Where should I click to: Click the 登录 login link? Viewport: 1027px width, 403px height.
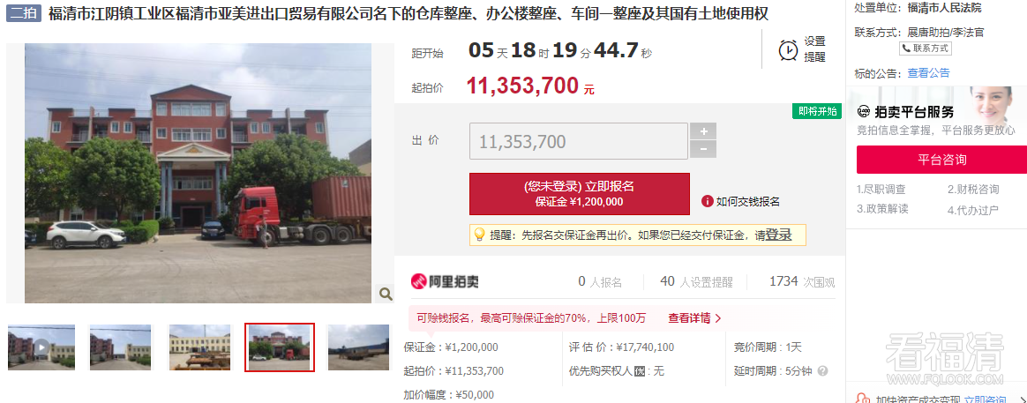(x=779, y=235)
